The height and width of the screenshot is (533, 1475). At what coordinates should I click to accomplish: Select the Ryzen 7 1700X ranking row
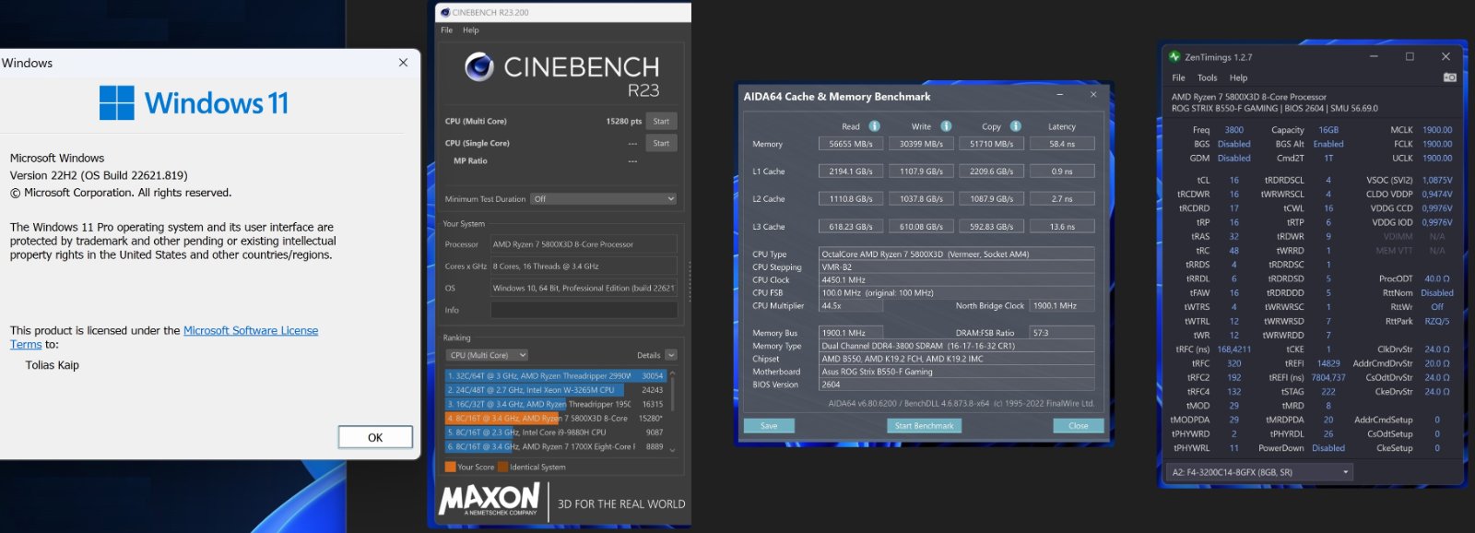(x=556, y=446)
